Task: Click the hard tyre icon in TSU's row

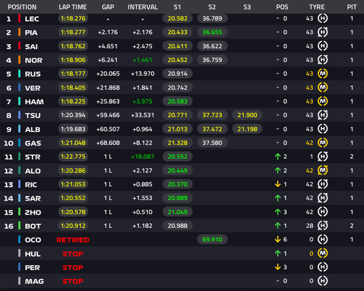Action: click(323, 115)
